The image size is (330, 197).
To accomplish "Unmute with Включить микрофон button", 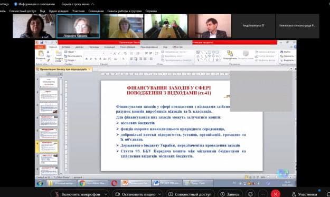I will point(78,194).
